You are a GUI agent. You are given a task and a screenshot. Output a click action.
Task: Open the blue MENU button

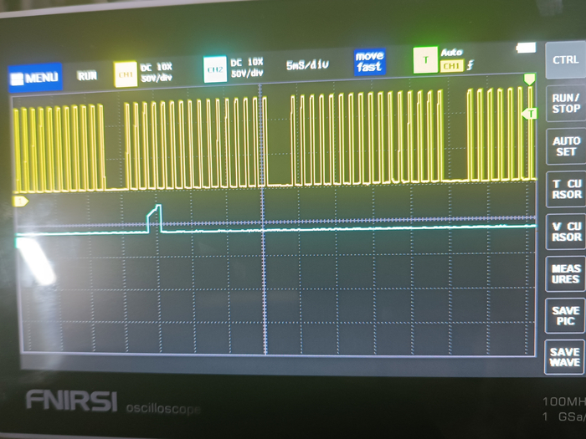35,77
